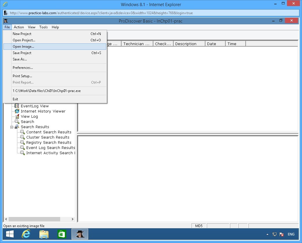Select the Search tree item

coord(27,122)
